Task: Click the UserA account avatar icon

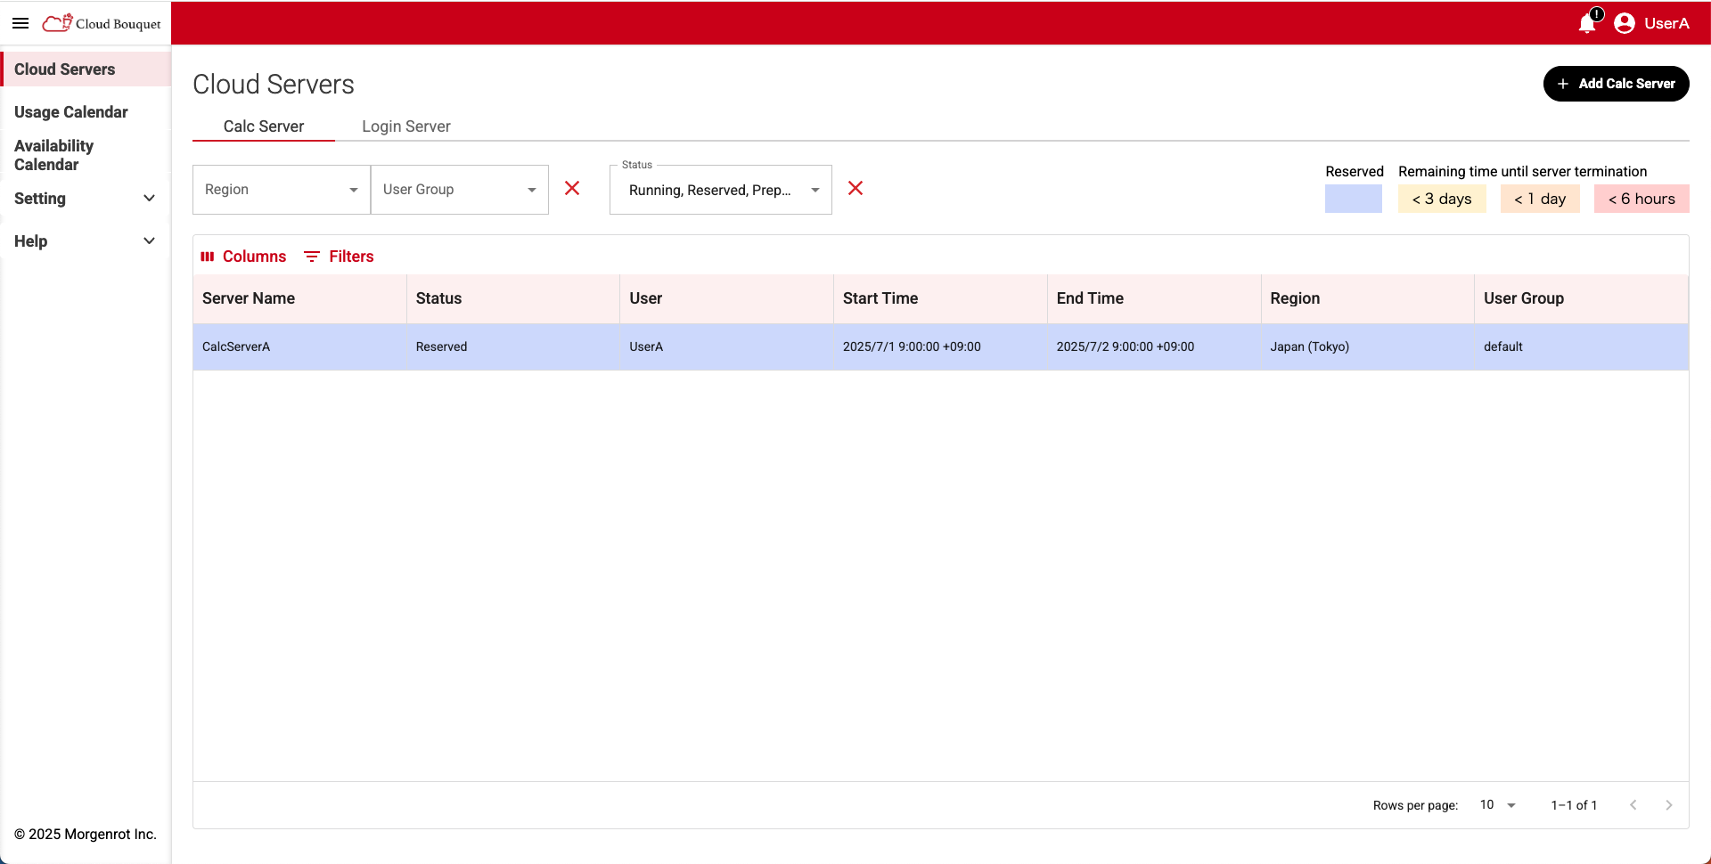Action: point(1625,23)
